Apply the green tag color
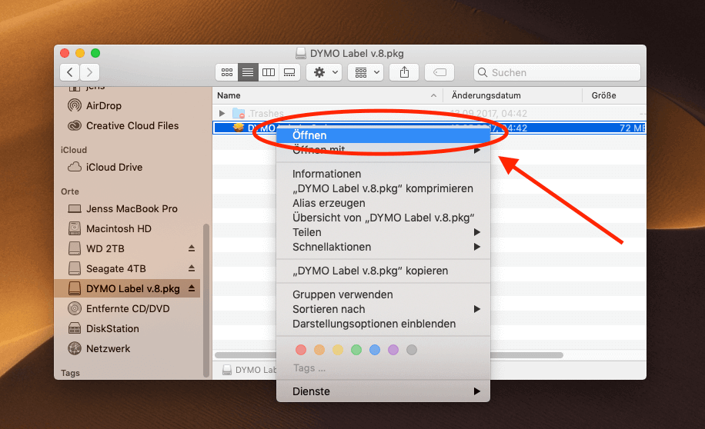 click(356, 350)
